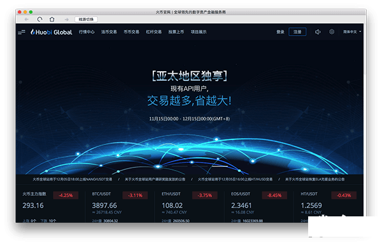Click the 登录 login link
This screenshot has height=245, width=382.
[x=280, y=32]
